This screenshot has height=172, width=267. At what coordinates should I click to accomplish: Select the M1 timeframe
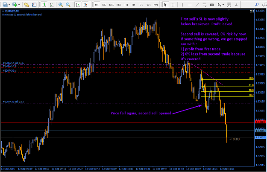point(97,5)
